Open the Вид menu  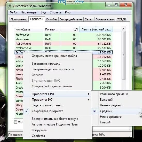43,12
